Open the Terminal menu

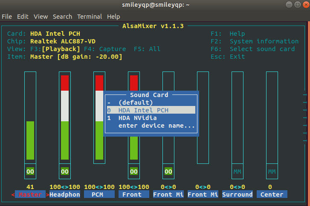[x=90, y=17]
